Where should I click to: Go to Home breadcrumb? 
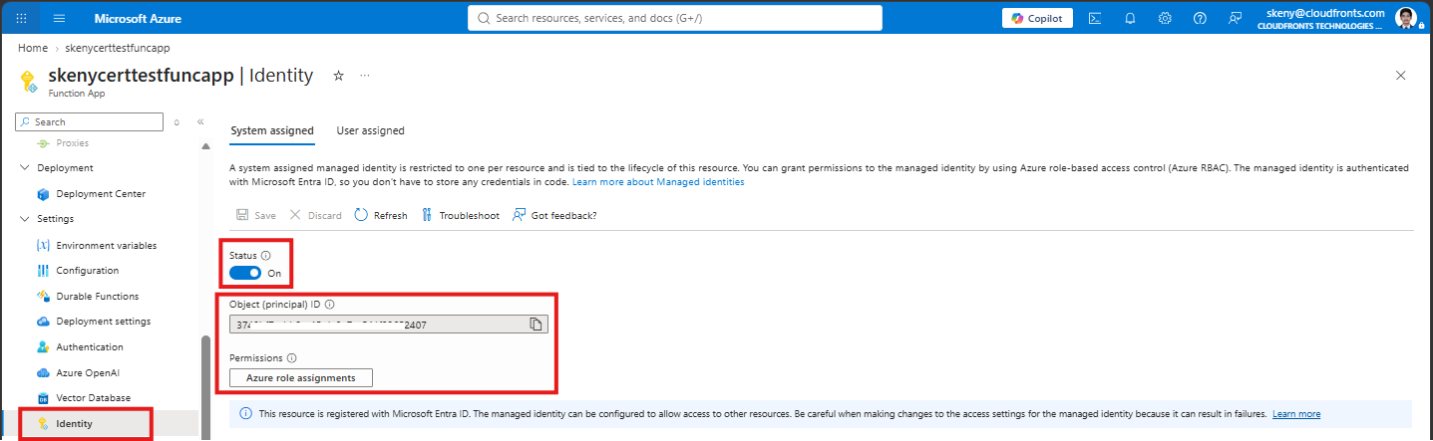point(33,48)
